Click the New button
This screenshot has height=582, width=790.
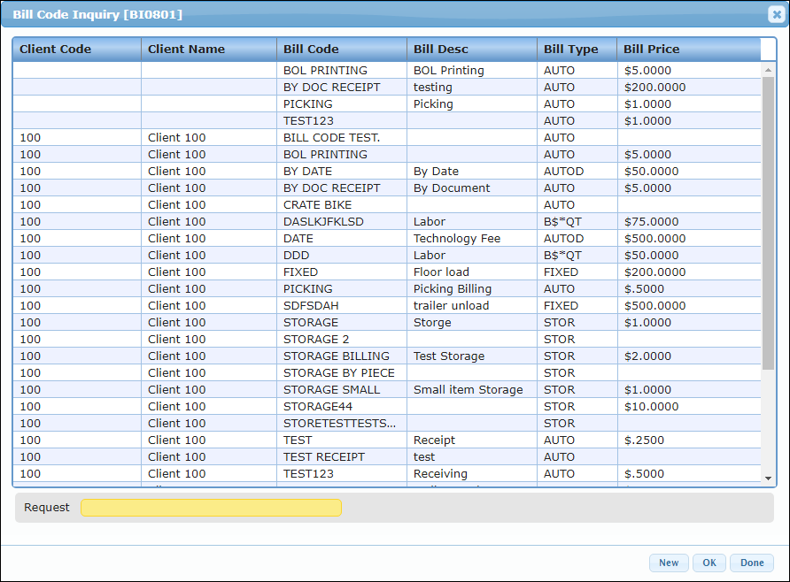pyautogui.click(x=669, y=563)
